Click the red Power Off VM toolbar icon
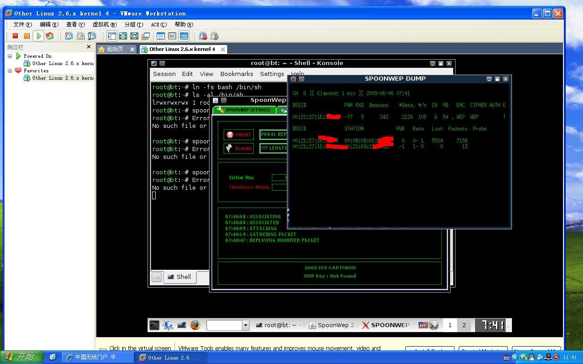 coord(15,36)
